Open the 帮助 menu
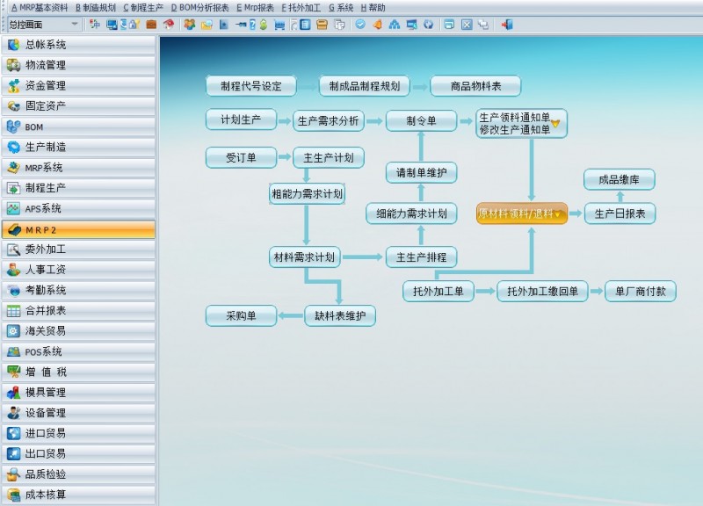The width and height of the screenshot is (703, 506). point(373,7)
